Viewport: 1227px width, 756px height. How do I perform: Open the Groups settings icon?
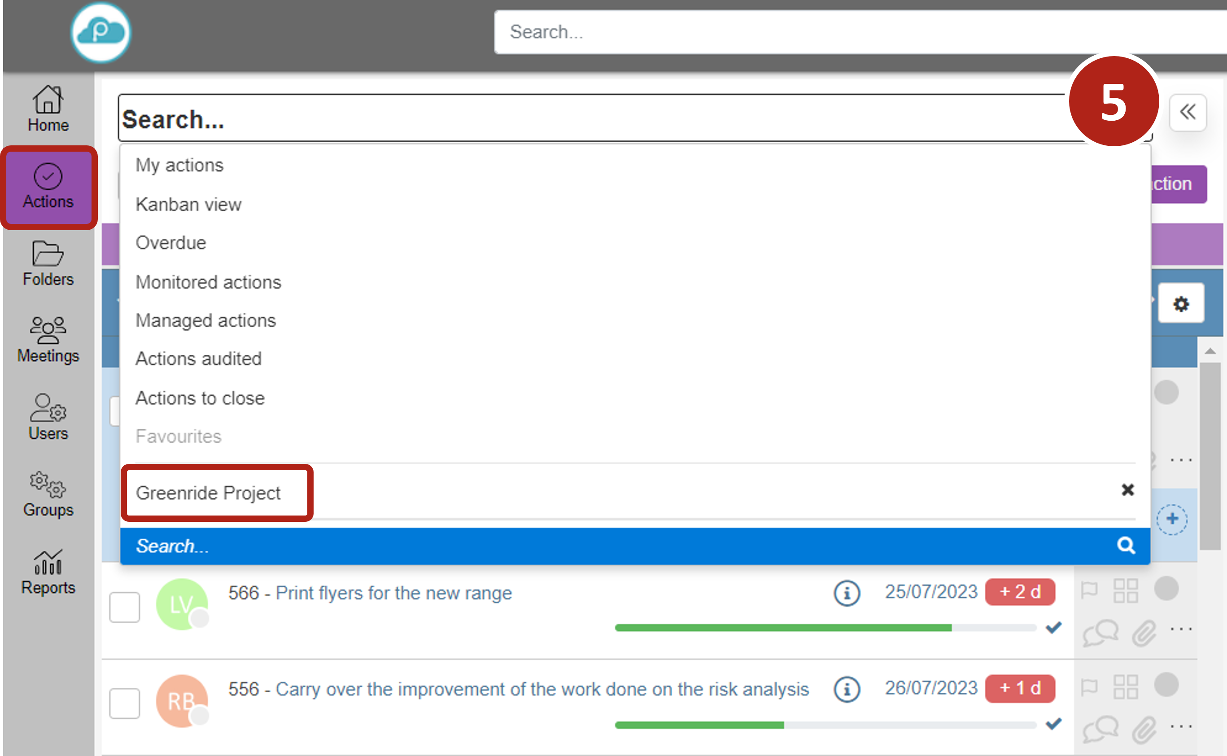(48, 494)
